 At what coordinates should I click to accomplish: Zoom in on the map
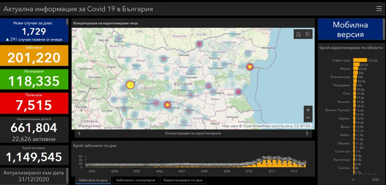pyautogui.click(x=308, y=110)
